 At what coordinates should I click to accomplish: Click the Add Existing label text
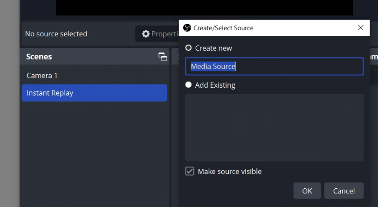pyautogui.click(x=215, y=85)
